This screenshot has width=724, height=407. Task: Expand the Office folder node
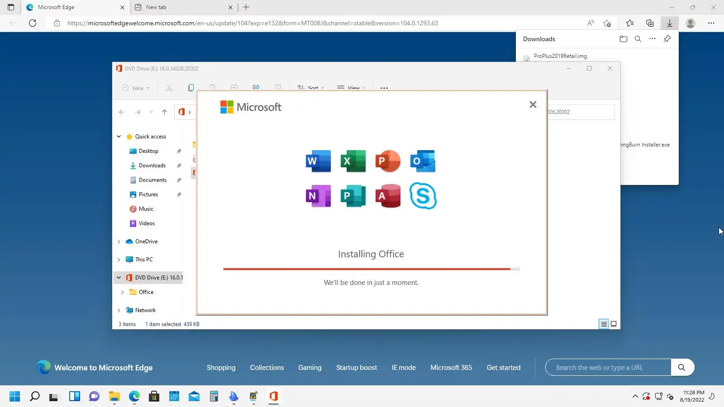[123, 292]
